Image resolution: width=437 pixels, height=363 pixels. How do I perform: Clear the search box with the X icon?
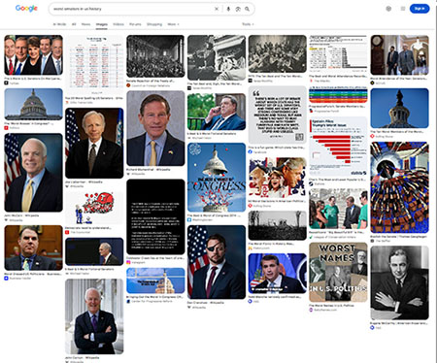[x=217, y=9]
